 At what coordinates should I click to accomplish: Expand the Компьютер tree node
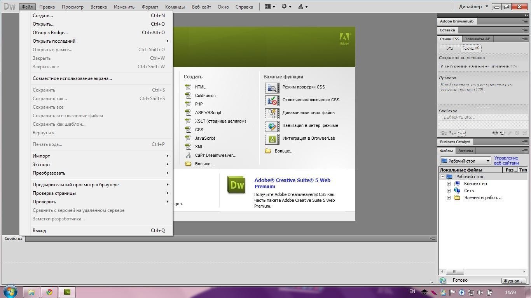[449, 184]
